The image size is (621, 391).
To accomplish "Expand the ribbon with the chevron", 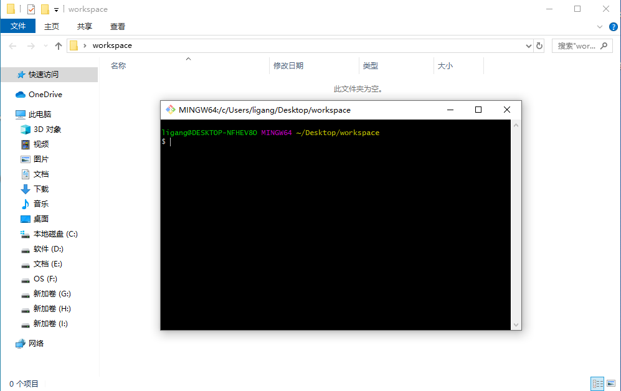I will (x=600, y=27).
